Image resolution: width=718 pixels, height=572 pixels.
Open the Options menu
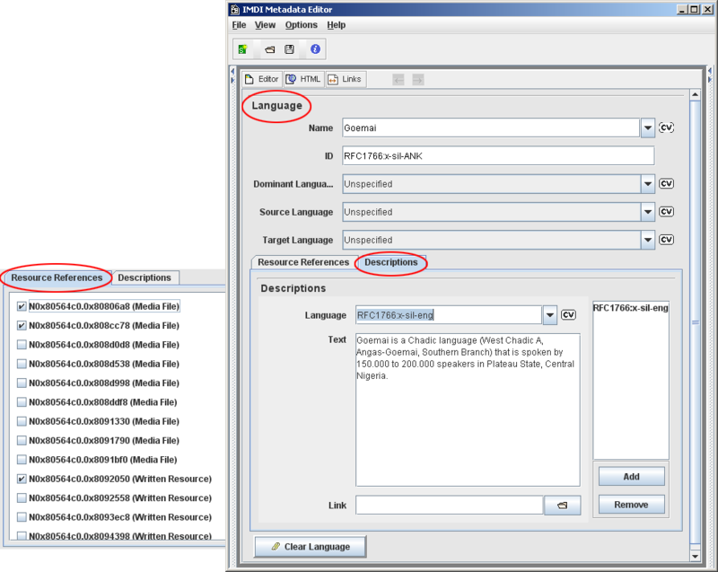[301, 25]
